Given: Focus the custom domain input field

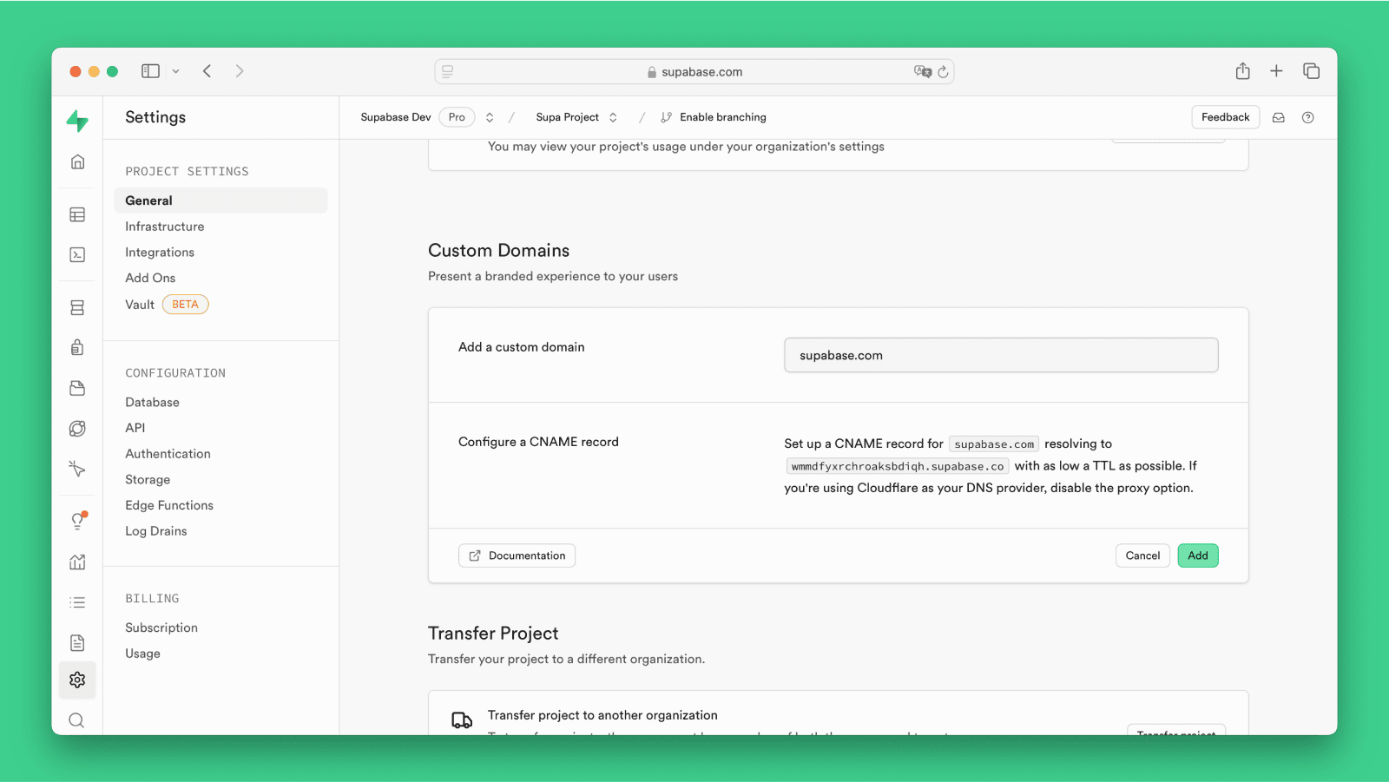Looking at the screenshot, I should click(1001, 355).
